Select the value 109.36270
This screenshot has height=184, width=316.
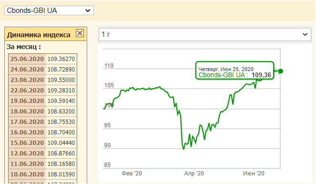tap(61, 59)
